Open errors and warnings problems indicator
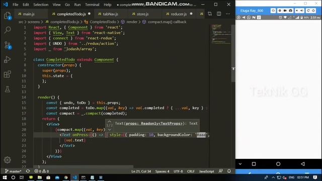 (x=41, y=171)
